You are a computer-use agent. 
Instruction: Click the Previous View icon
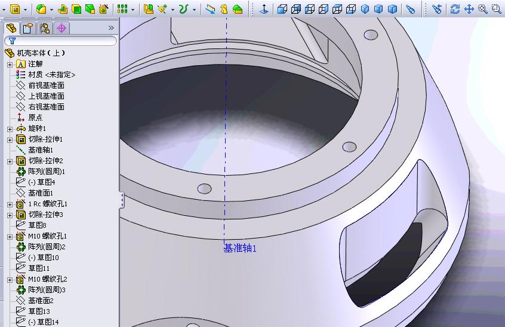pyautogui.click(x=437, y=9)
